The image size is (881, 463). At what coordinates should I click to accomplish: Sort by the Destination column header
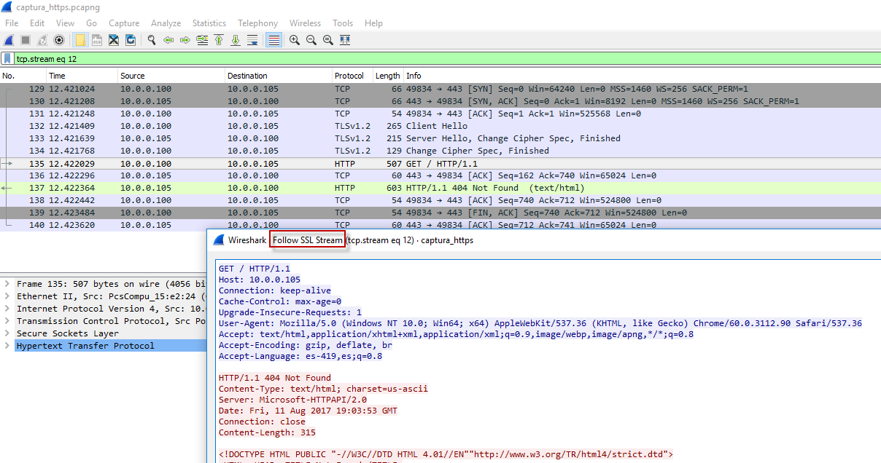[279, 76]
